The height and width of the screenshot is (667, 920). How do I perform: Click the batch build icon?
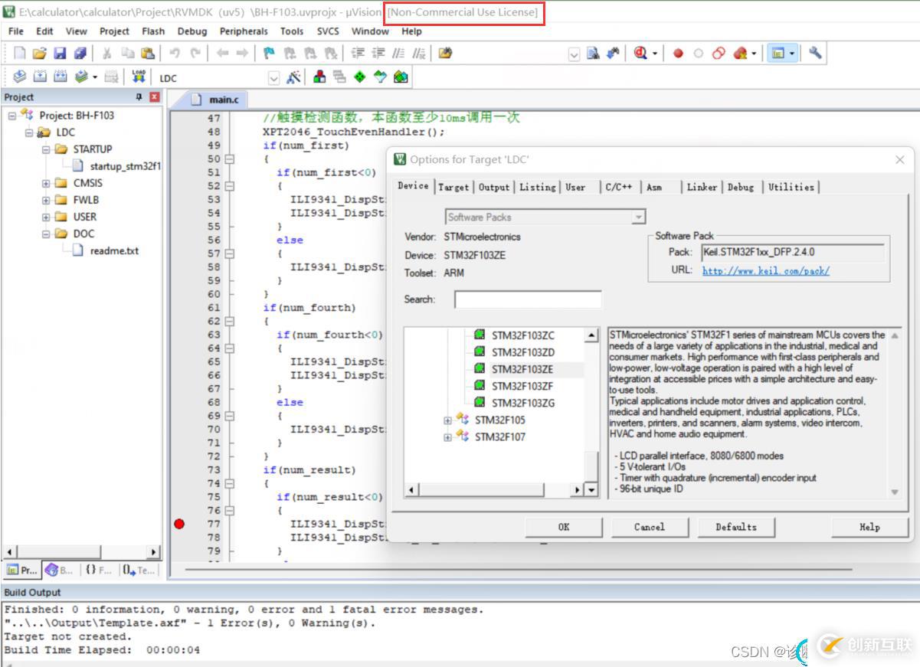(80, 77)
